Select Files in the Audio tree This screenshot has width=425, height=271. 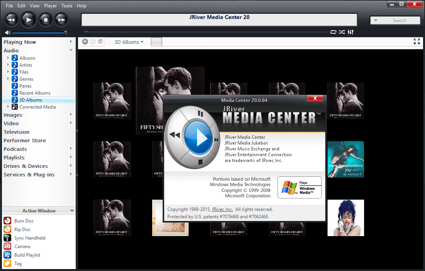pyautogui.click(x=24, y=72)
